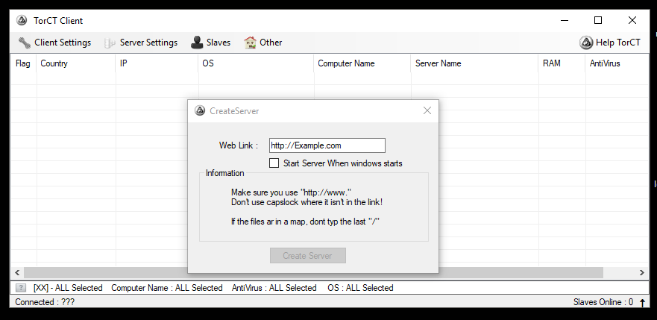This screenshot has width=657, height=320.
Task: Sort by RAM column header
Action: [562, 63]
